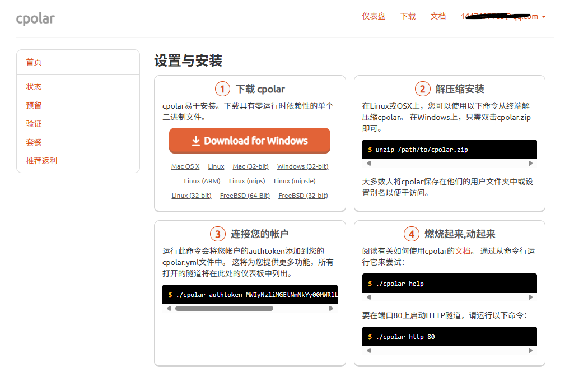The image size is (574, 381).
Task: Click the FreeBSD (32-bit) download link
Action: click(303, 196)
